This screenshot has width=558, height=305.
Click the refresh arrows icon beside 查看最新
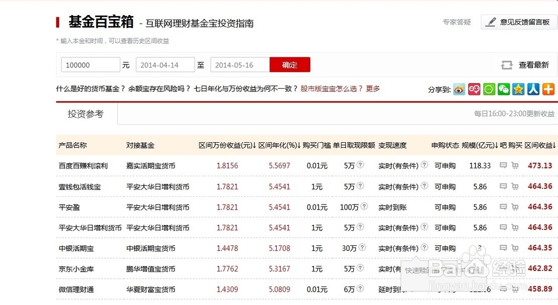(507, 65)
